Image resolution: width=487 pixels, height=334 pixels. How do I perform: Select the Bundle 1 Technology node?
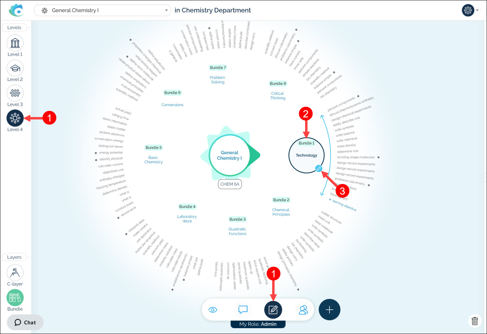pyautogui.click(x=306, y=156)
